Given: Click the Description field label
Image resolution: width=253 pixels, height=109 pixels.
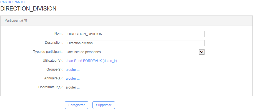Looking at the screenshot, I should tap(54, 43).
